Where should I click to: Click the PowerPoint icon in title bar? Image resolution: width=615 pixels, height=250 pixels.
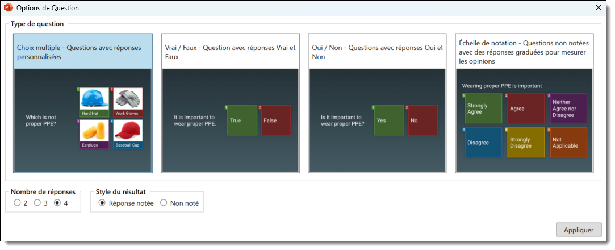pyautogui.click(x=9, y=8)
